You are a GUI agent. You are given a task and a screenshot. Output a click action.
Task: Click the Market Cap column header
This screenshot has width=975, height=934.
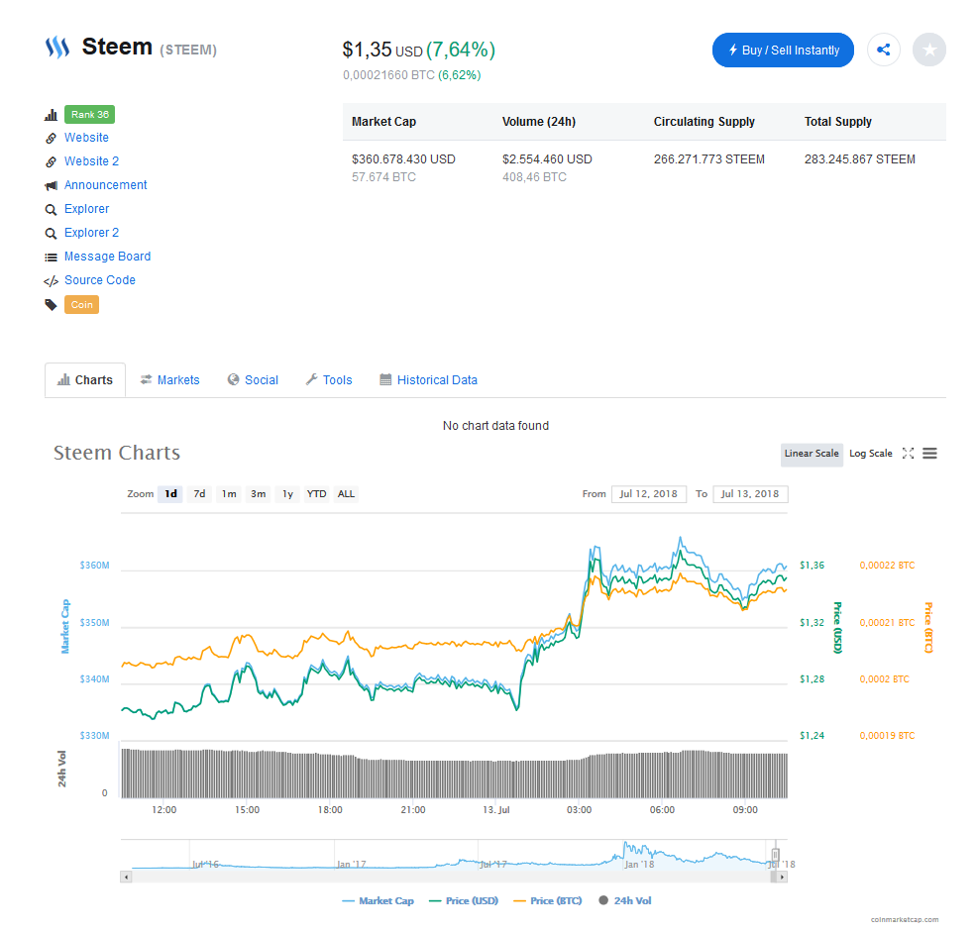383,122
